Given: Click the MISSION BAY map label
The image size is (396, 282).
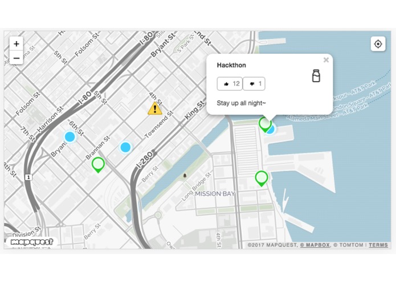Looking at the screenshot, I should 215,194.
